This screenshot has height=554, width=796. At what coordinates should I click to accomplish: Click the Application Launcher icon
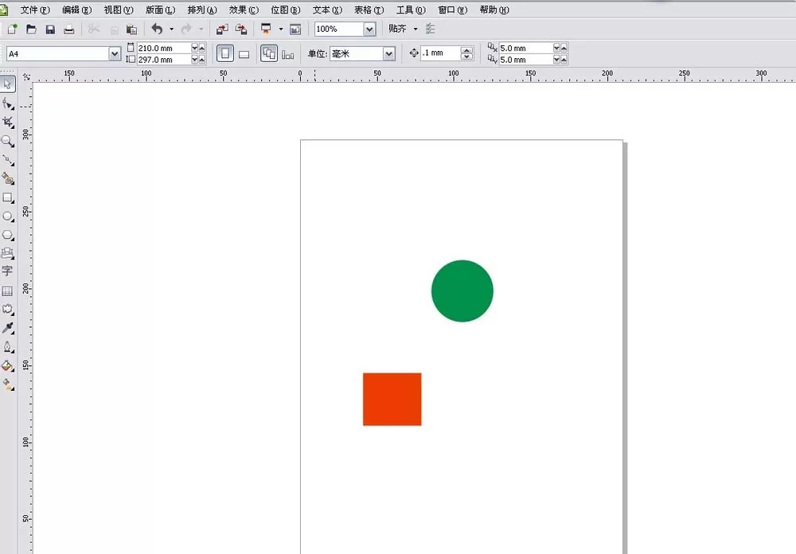[266, 29]
